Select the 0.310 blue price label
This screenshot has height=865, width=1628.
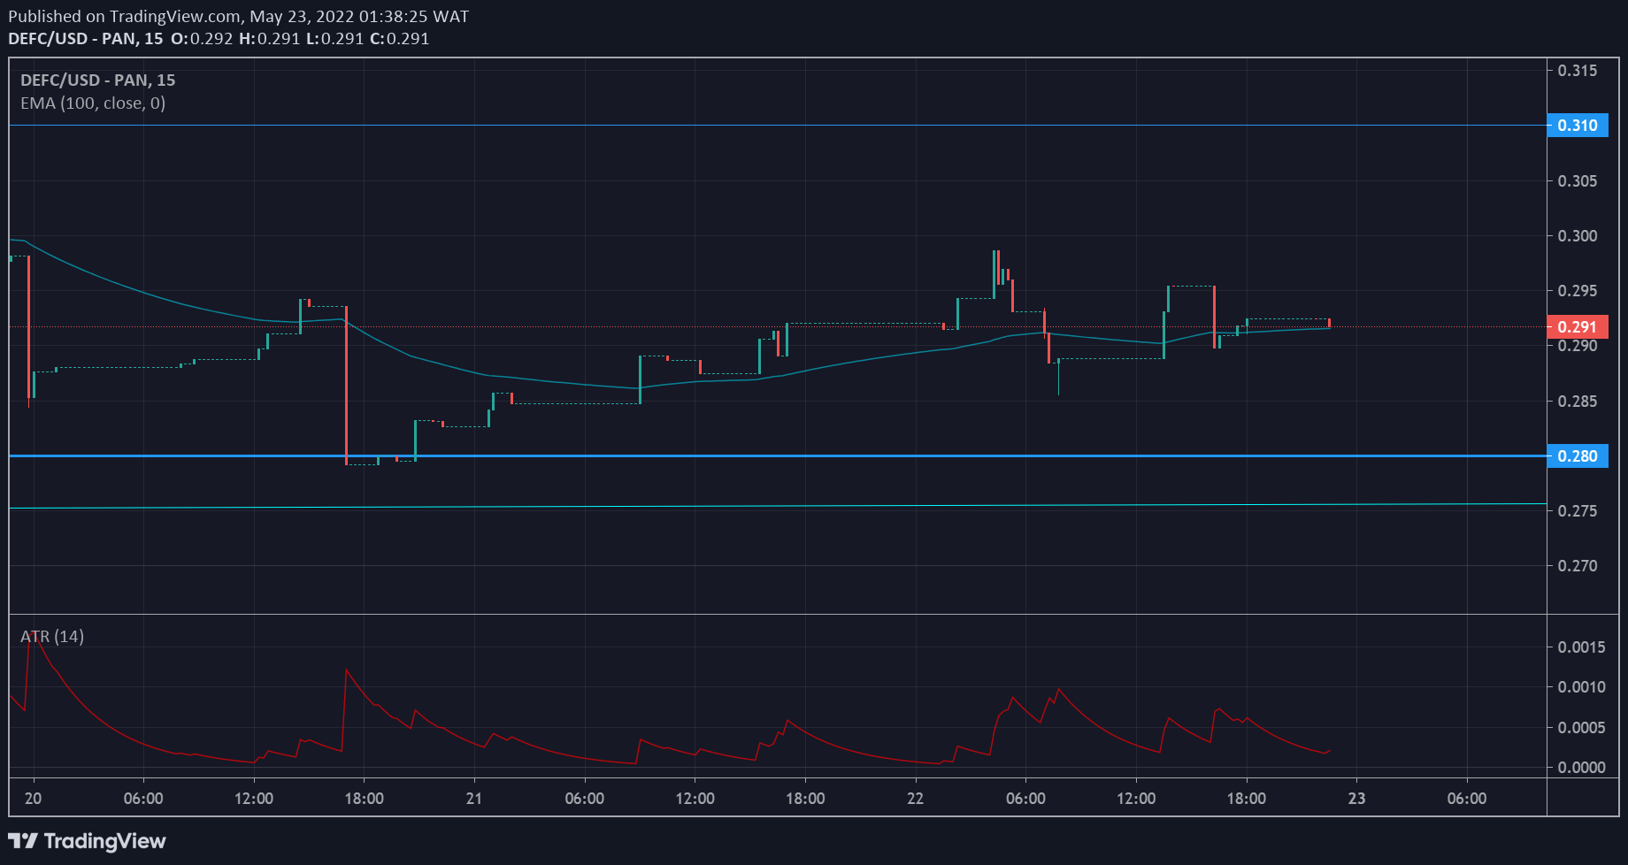(1578, 126)
